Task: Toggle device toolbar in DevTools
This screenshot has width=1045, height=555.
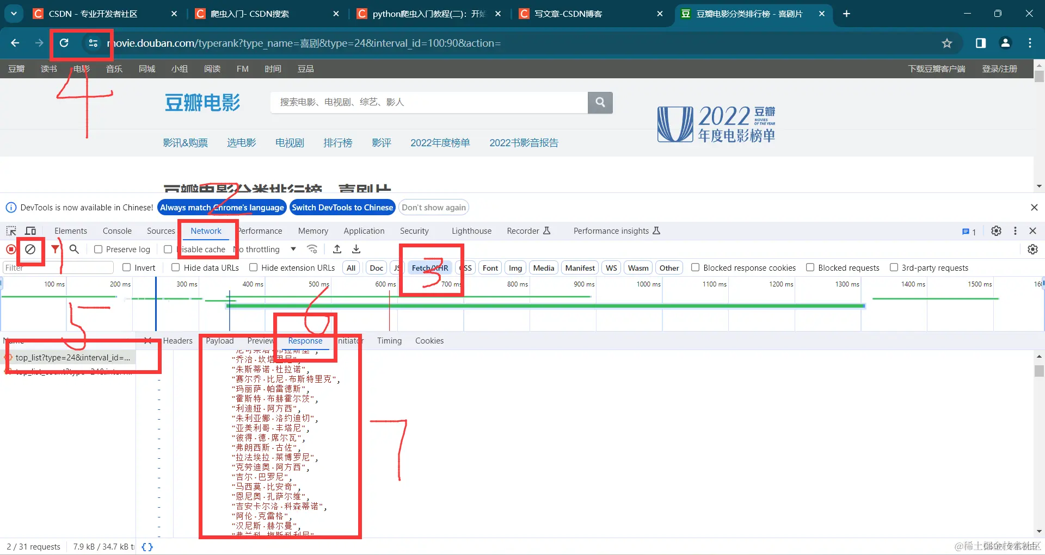Action: (30, 231)
